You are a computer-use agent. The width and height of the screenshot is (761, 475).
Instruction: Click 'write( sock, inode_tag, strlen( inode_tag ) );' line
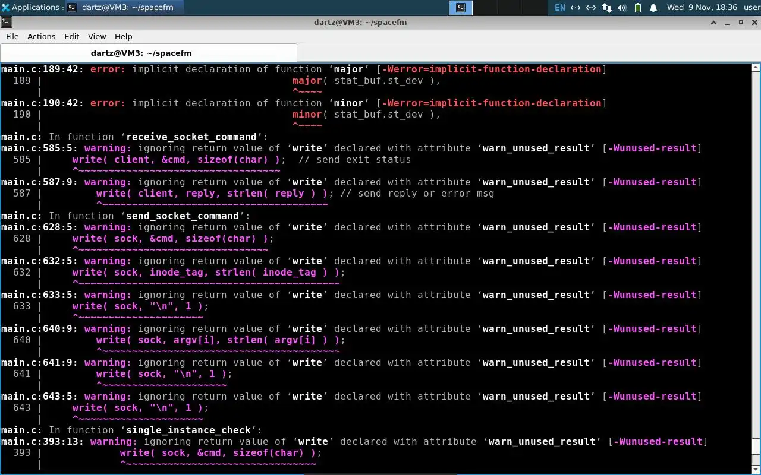click(x=209, y=273)
